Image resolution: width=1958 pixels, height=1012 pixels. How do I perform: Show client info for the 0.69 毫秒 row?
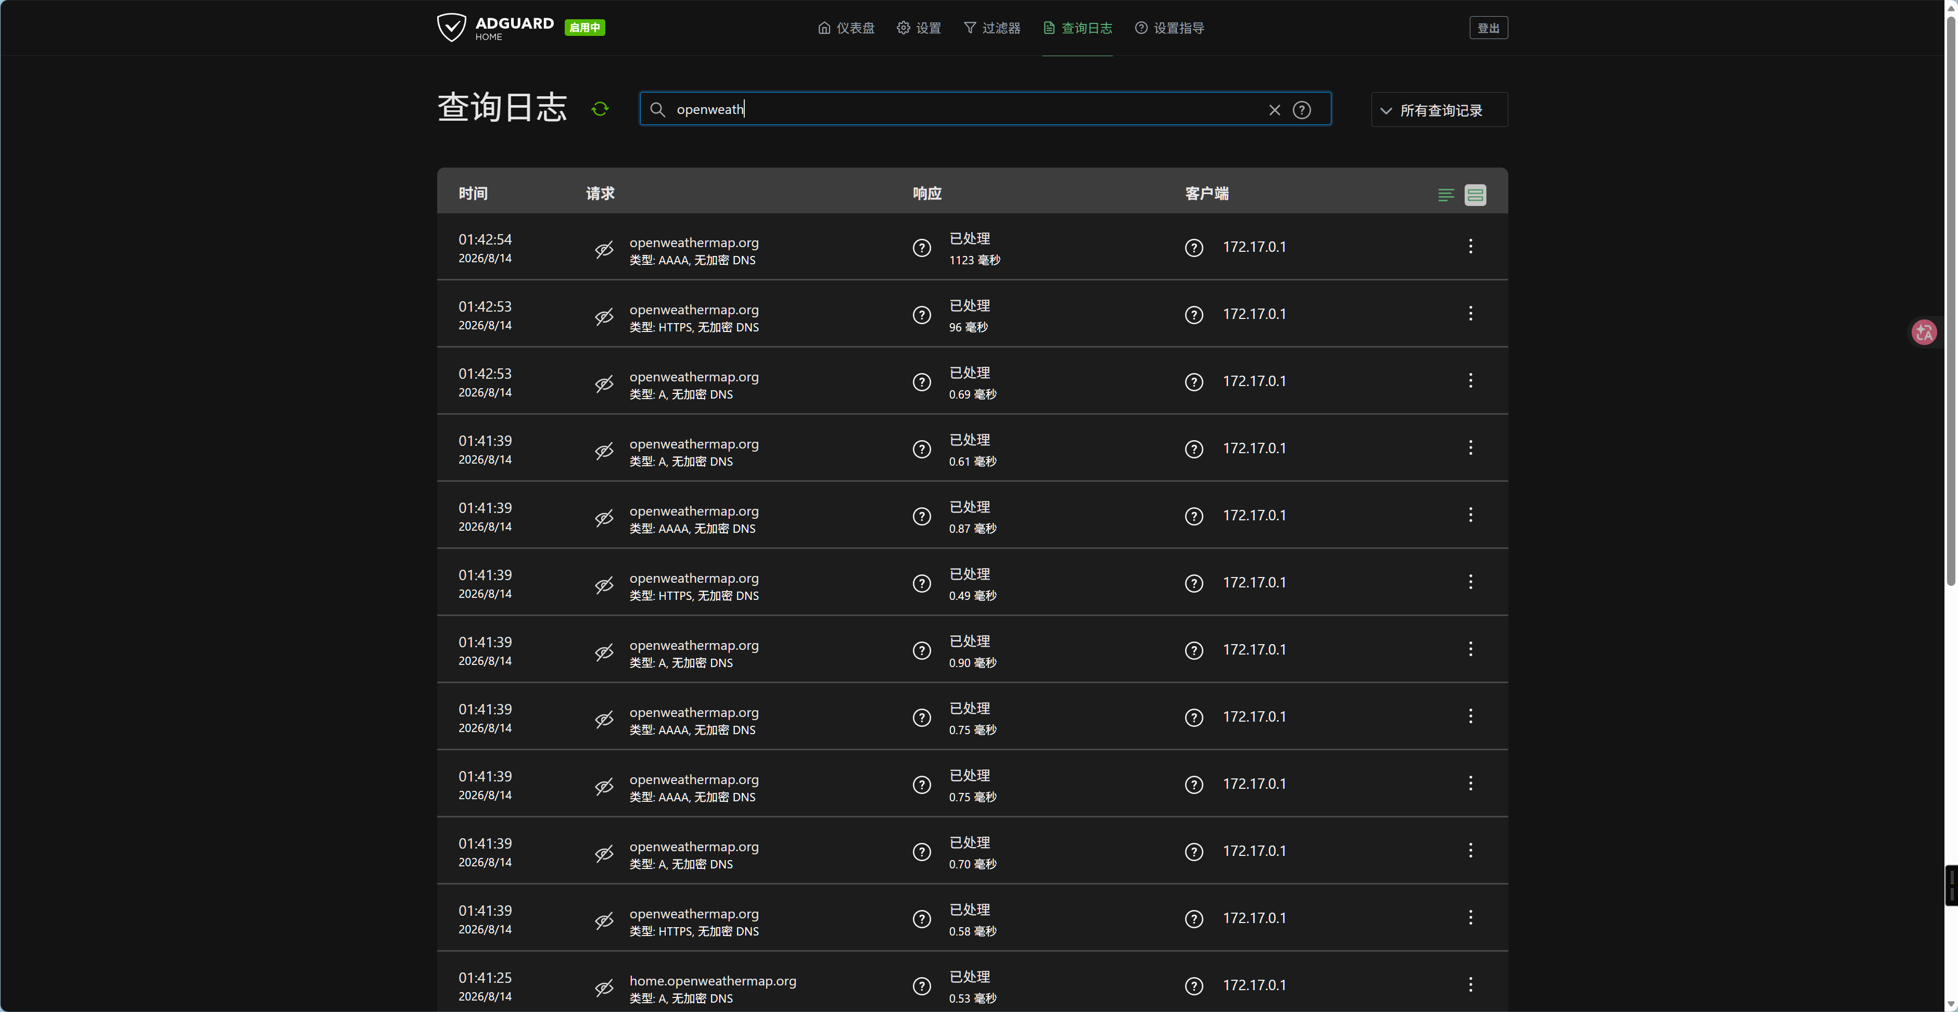[1193, 382]
